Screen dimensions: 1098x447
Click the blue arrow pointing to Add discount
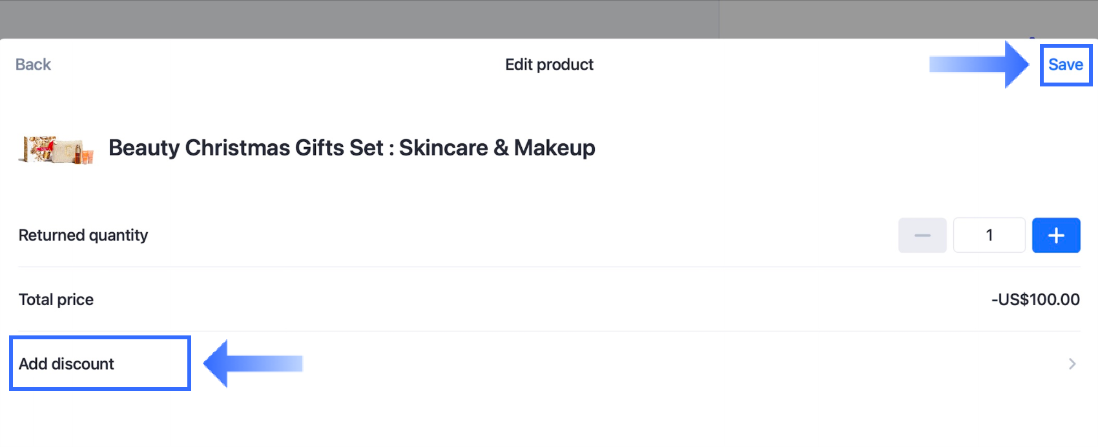pos(253,364)
